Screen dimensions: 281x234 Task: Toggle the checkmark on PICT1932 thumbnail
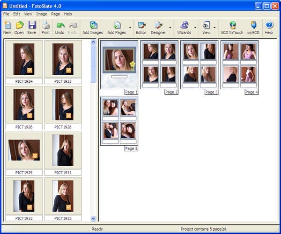tap(30, 207)
